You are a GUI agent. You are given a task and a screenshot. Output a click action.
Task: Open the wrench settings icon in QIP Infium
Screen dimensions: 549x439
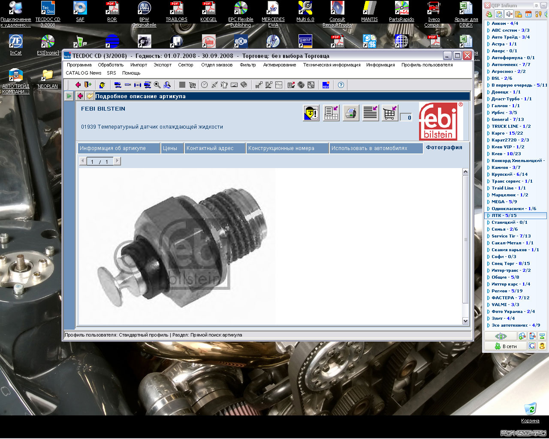[538, 14]
